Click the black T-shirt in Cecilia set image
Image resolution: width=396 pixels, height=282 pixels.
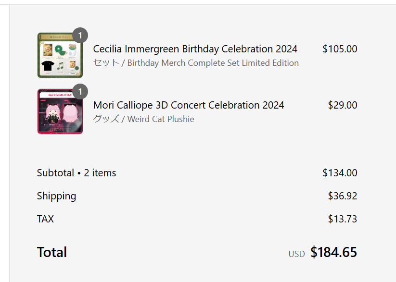[48, 66]
